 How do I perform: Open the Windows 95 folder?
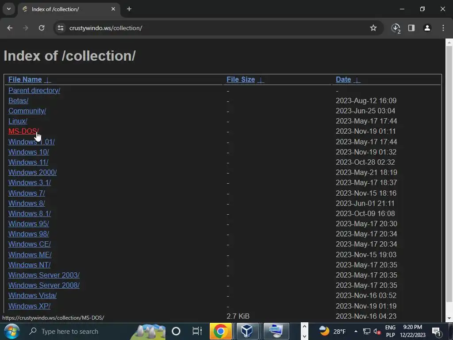pyautogui.click(x=29, y=224)
